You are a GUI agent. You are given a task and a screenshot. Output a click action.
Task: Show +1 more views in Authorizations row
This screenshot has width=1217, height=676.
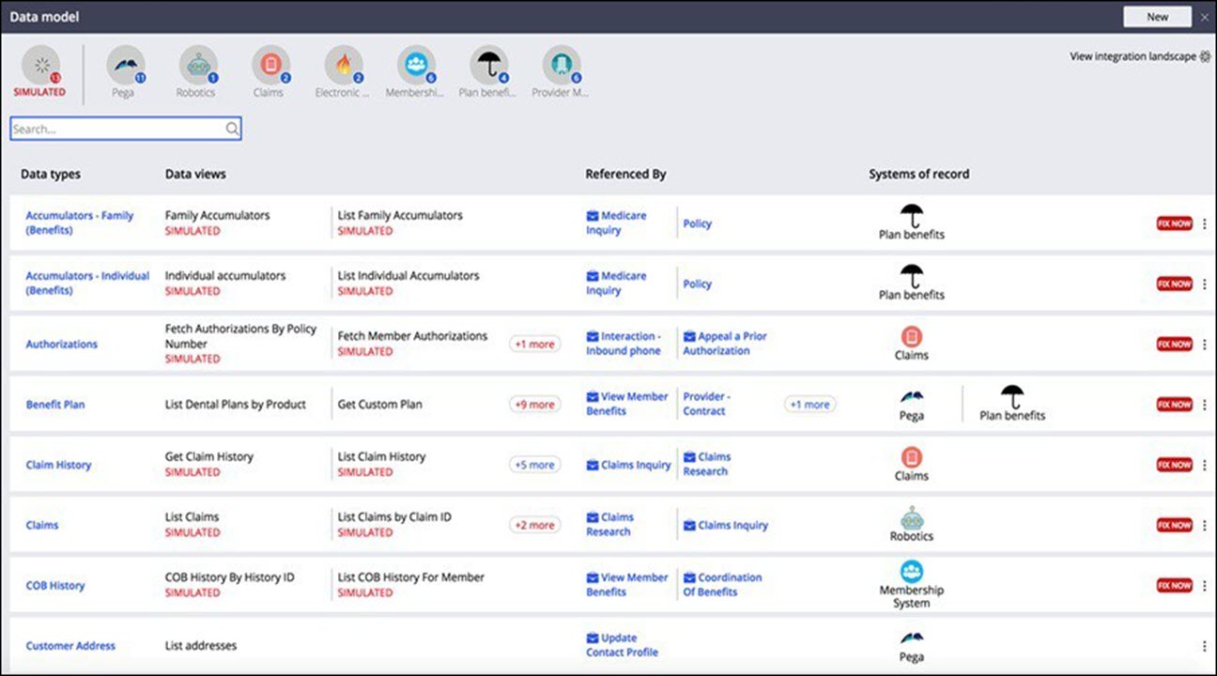point(534,345)
